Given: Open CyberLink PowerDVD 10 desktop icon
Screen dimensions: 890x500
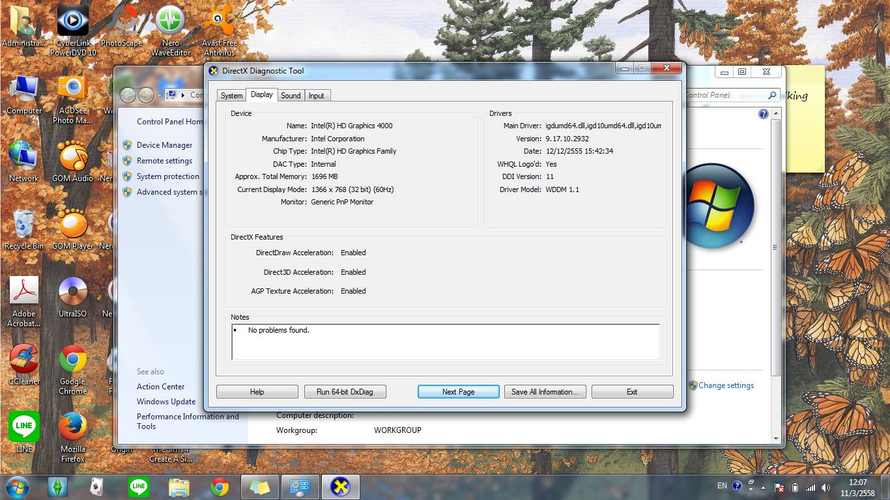Looking at the screenshot, I should click(73, 31).
